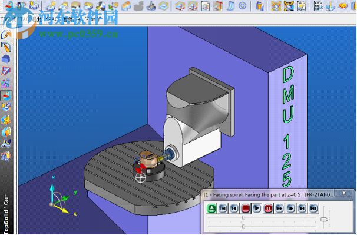Viewport: 357px width, 235px height.
Task: Step back one move in simulation
Action: click(234, 208)
